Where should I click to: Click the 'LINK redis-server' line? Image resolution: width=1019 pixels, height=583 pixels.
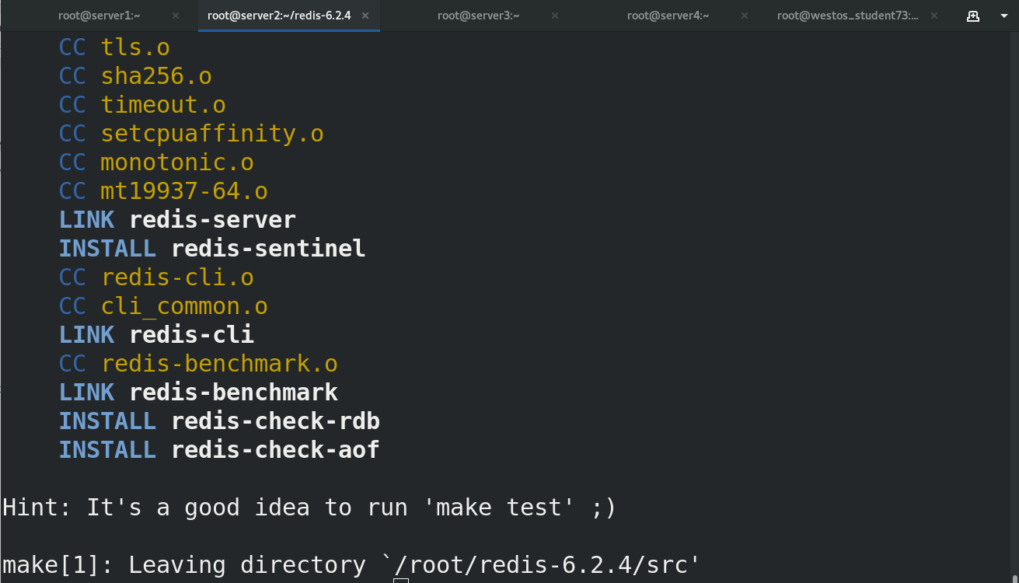(x=177, y=220)
